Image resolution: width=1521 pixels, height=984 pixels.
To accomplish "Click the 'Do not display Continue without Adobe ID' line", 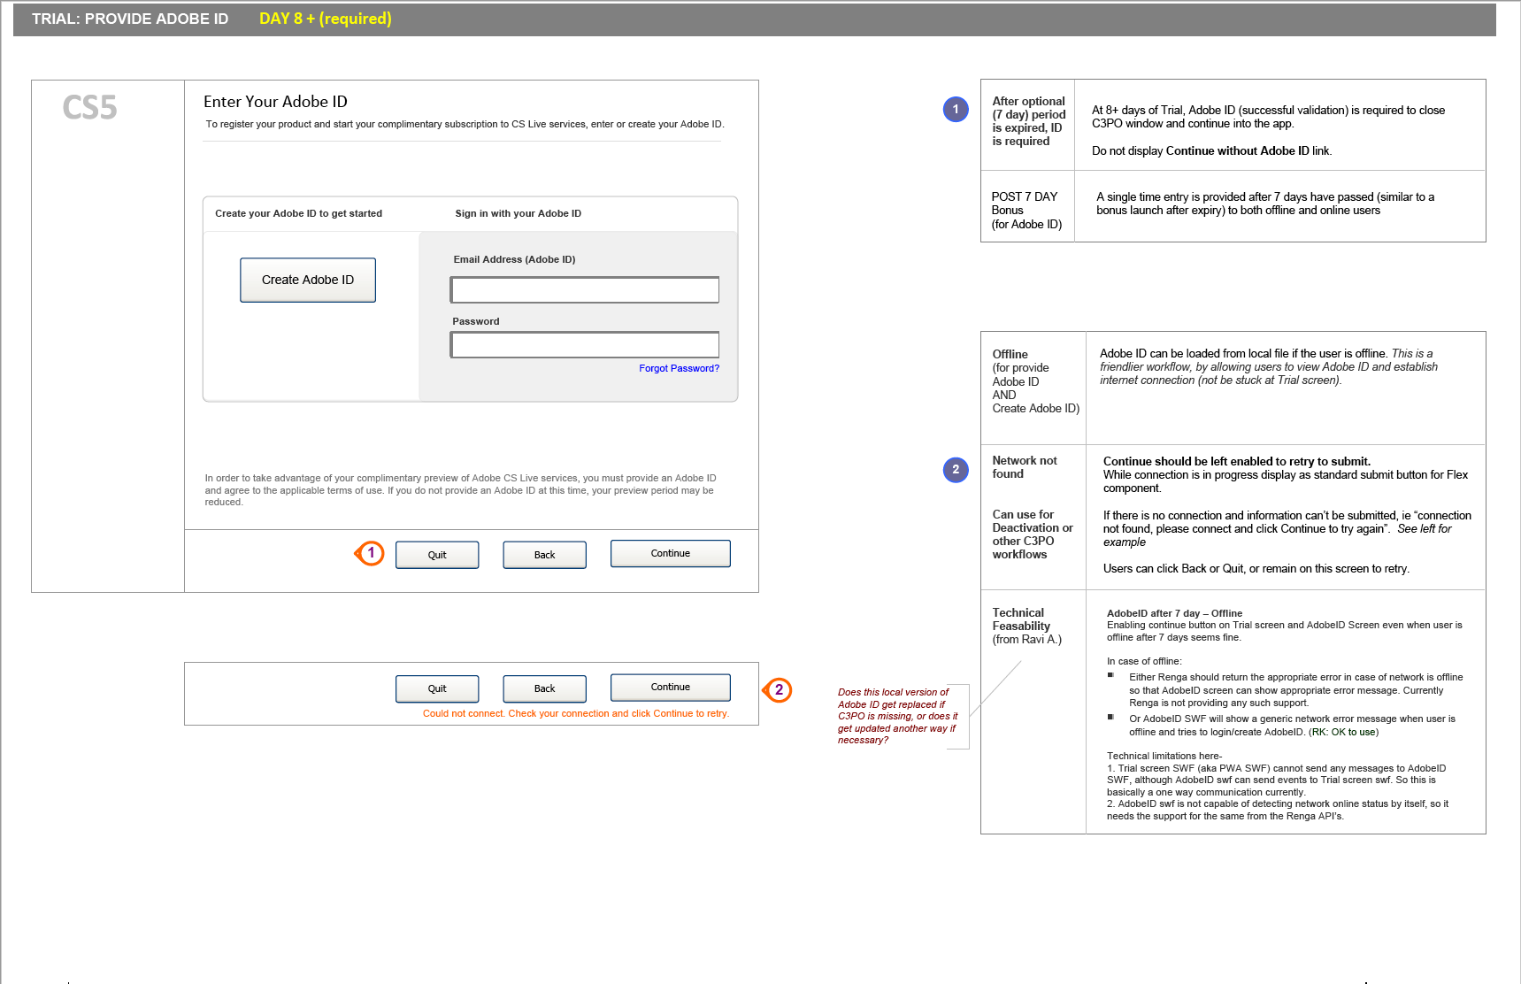I will click(x=1211, y=151).
